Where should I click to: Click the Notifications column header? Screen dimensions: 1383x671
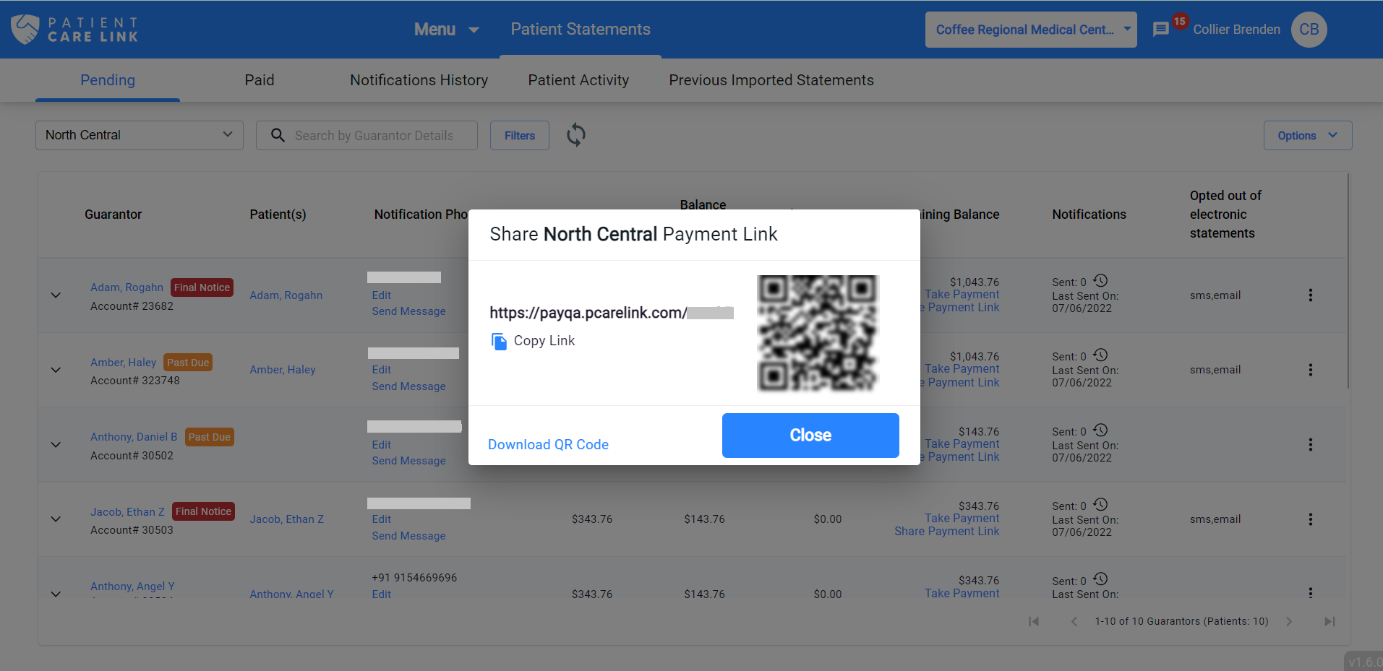1089,215
